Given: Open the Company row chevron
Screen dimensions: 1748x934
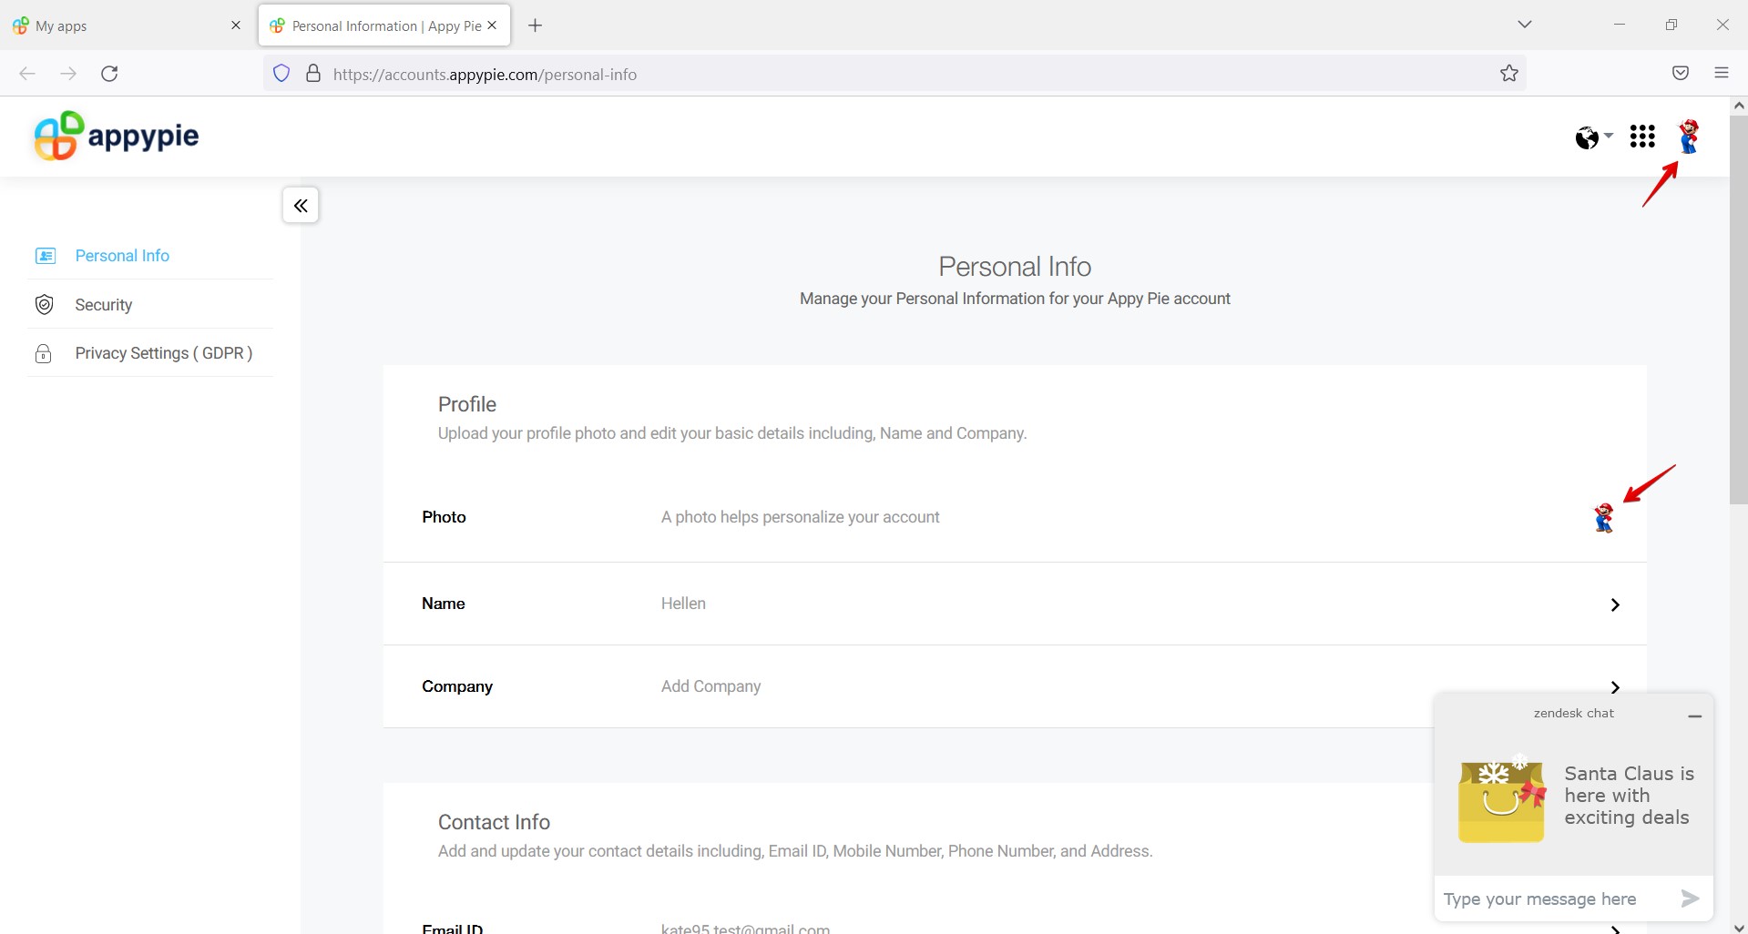Looking at the screenshot, I should point(1615,687).
